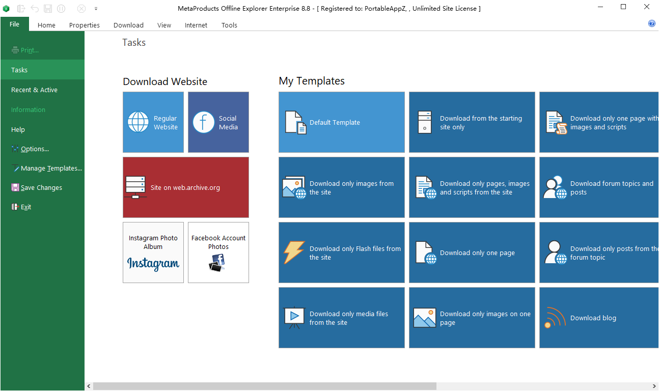
Task: Select Site on web.archive.org tile
Action: pyautogui.click(x=186, y=187)
